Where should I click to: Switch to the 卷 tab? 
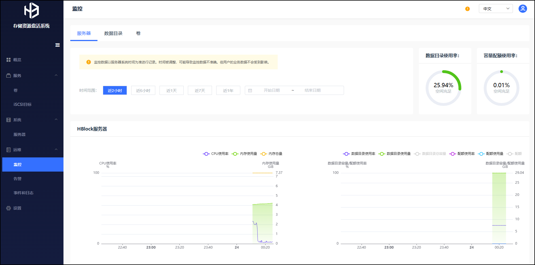[138, 33]
